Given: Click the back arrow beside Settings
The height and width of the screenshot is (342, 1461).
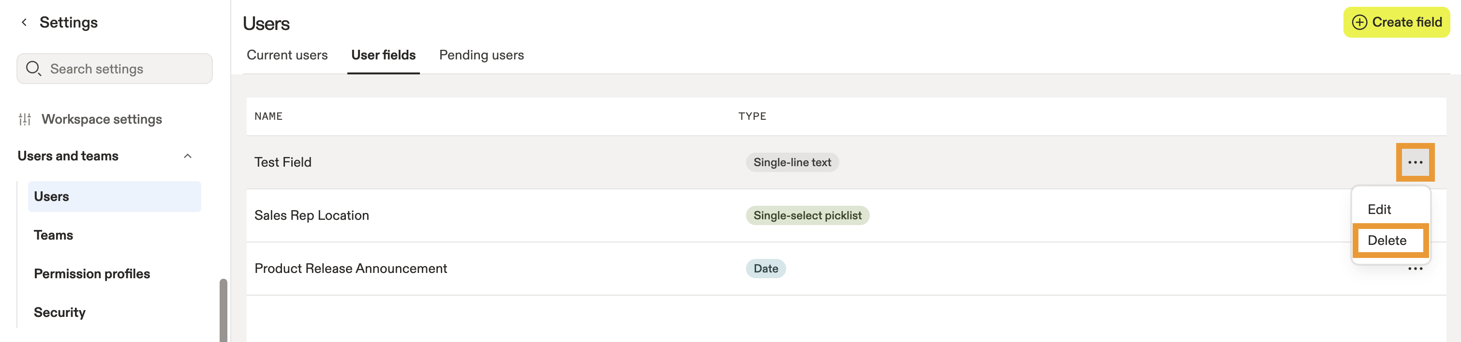Looking at the screenshot, I should point(24,22).
